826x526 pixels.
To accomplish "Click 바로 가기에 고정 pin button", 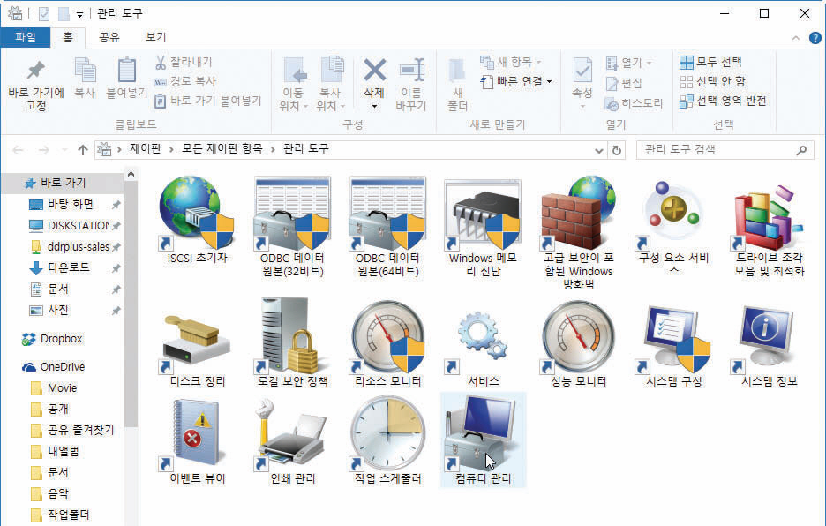I will point(36,85).
